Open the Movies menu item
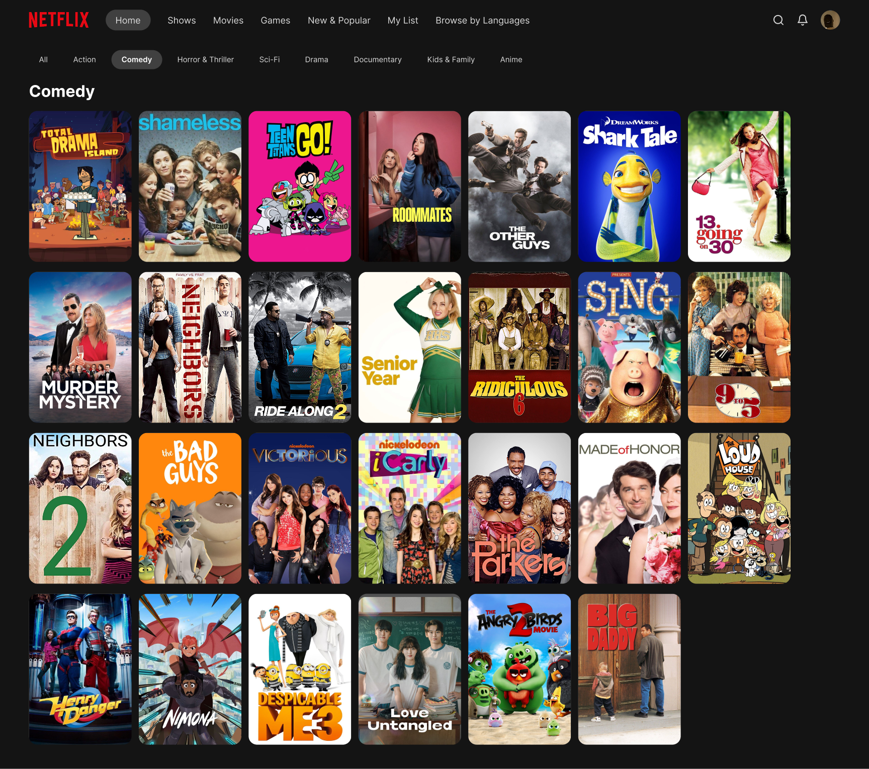869x769 pixels. tap(228, 20)
